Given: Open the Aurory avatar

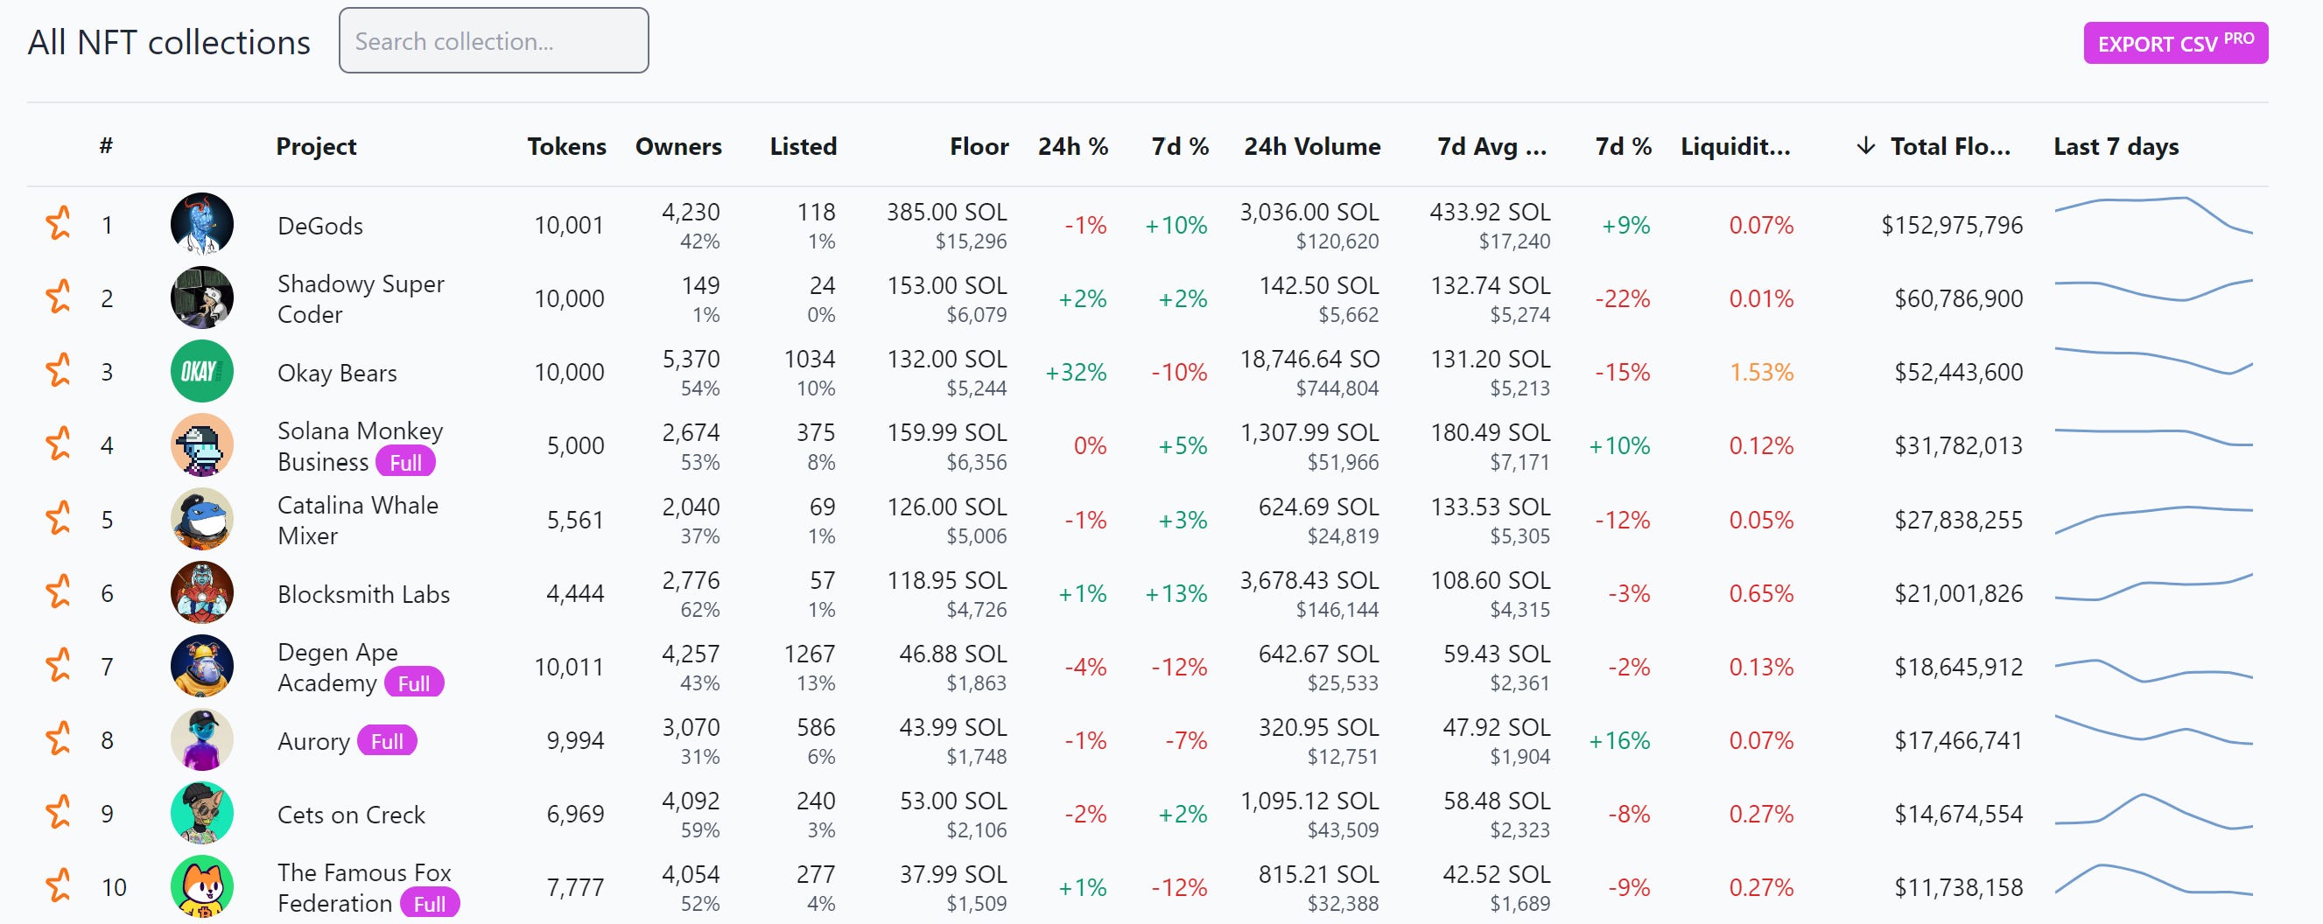Looking at the screenshot, I should pyautogui.click(x=202, y=739).
